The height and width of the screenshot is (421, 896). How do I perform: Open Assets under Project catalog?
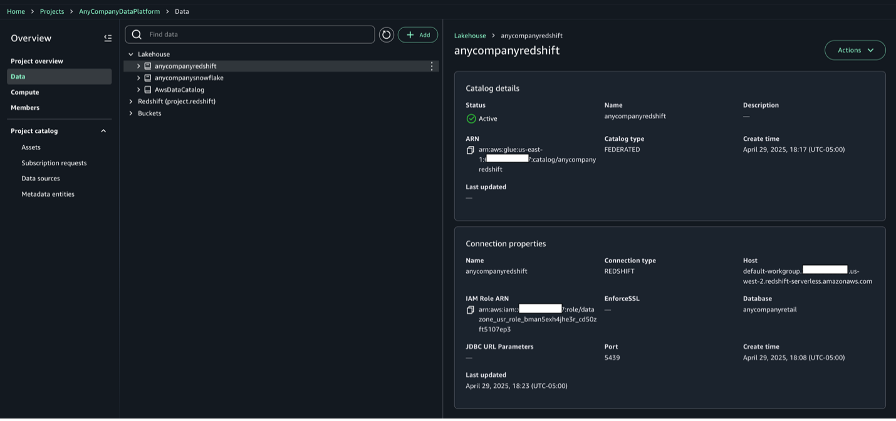(31, 147)
